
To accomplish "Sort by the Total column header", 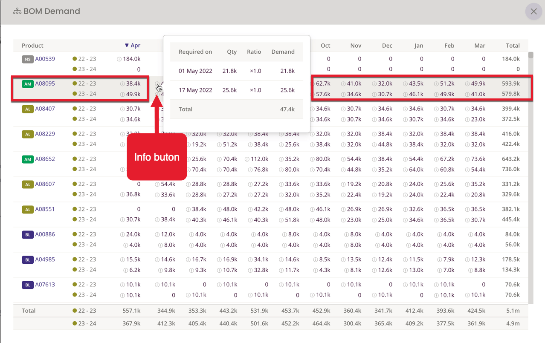I will pyautogui.click(x=513, y=46).
